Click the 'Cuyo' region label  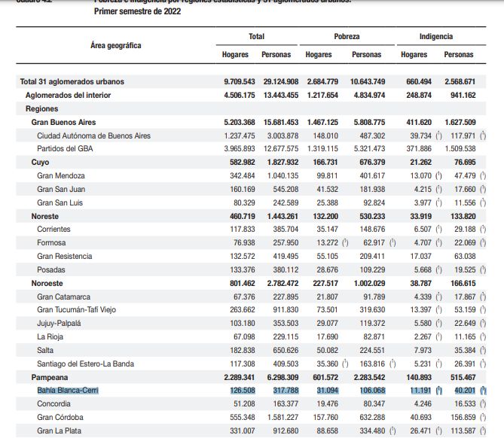40,162
